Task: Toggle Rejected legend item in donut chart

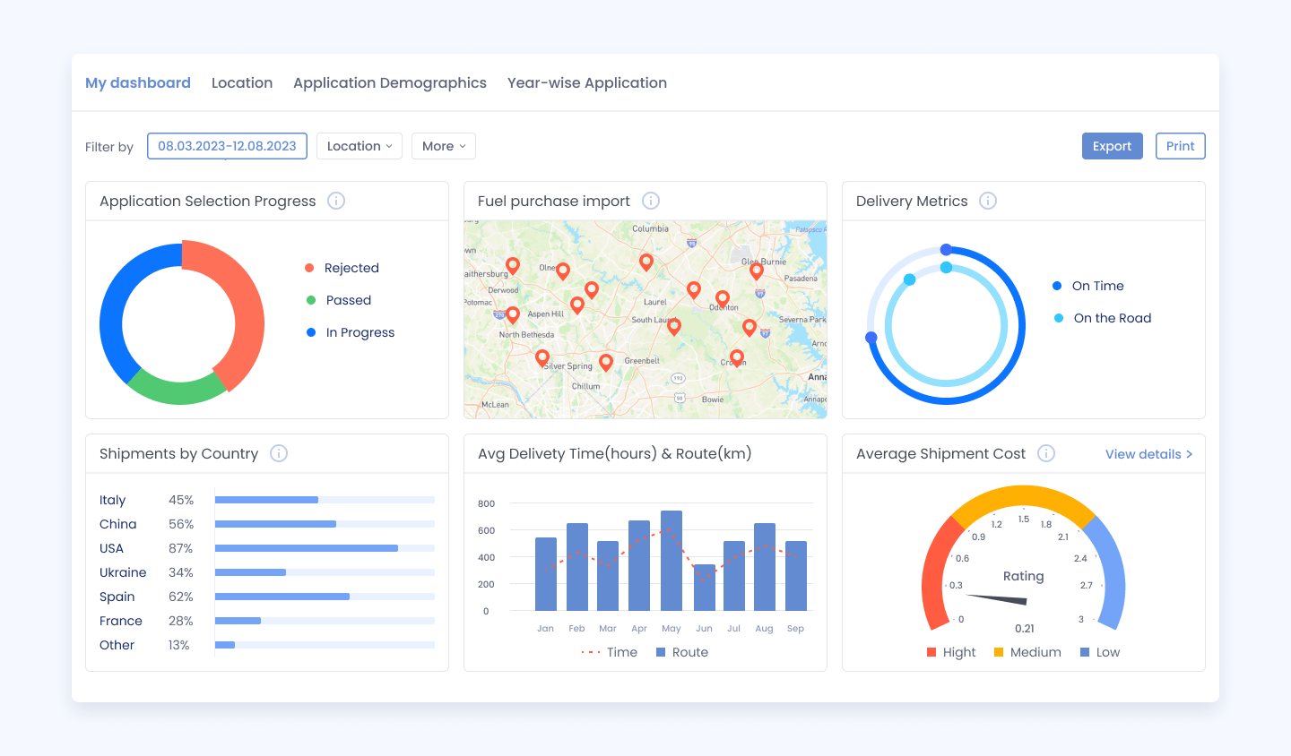Action: click(342, 268)
